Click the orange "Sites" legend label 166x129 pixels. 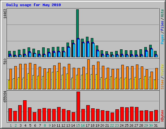162,84
